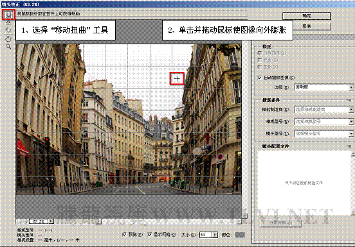Click the lens profile list scrollbar up arrow
The width and height of the screenshot is (355, 247).
point(353,153)
